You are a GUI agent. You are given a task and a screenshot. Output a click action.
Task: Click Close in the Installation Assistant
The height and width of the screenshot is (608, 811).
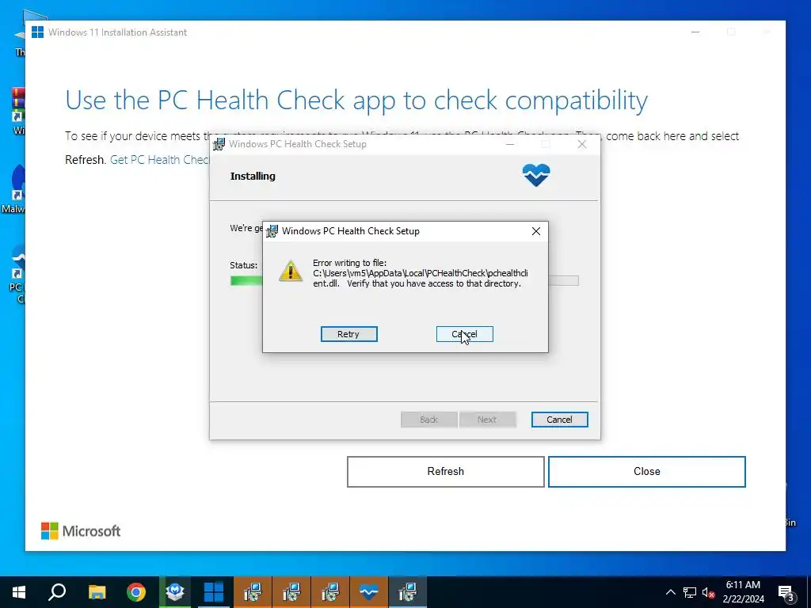pos(646,472)
